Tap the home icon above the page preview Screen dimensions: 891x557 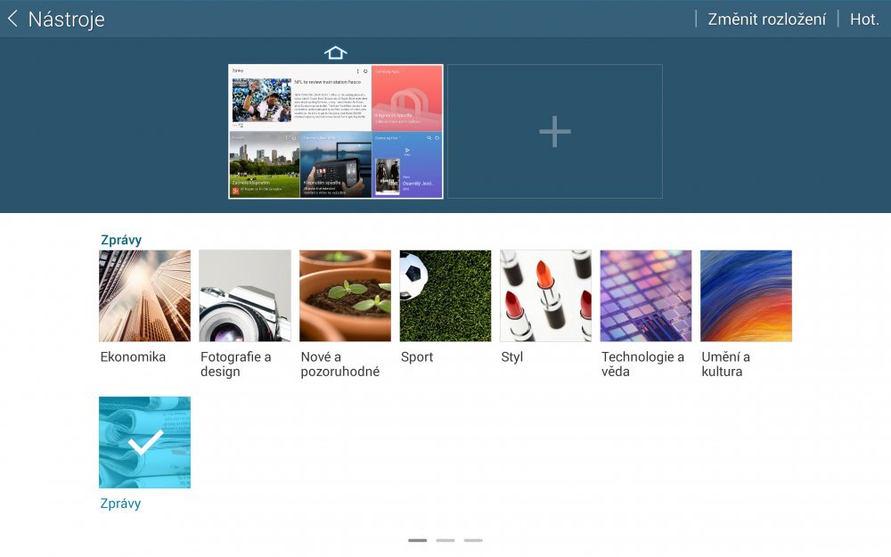click(335, 53)
